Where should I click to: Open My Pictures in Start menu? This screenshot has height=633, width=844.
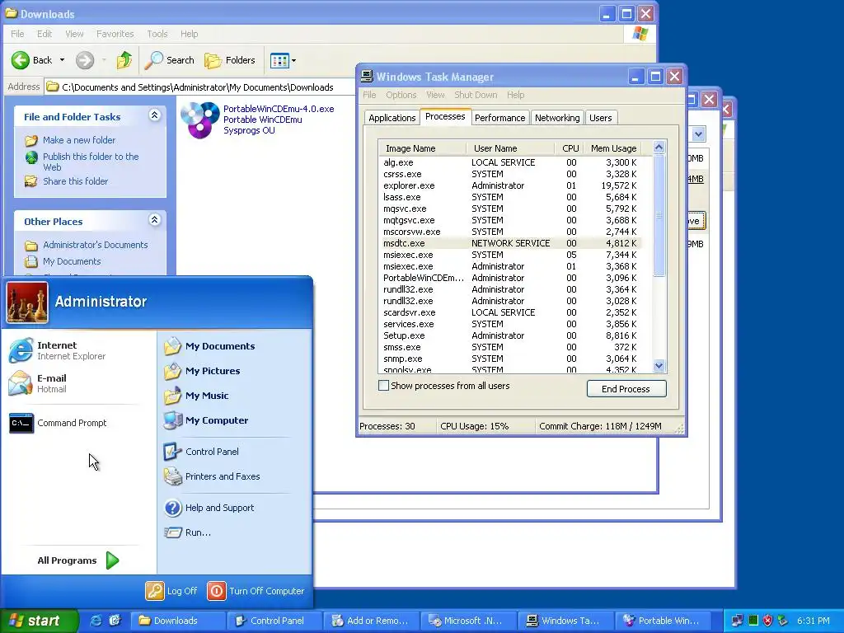[203, 371]
